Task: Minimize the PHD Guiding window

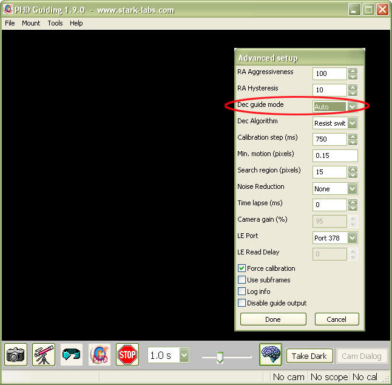Action: [354, 10]
